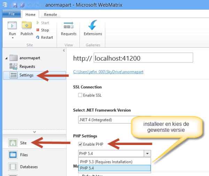
Task: Click the Publish folder icon
Action: 27,25
